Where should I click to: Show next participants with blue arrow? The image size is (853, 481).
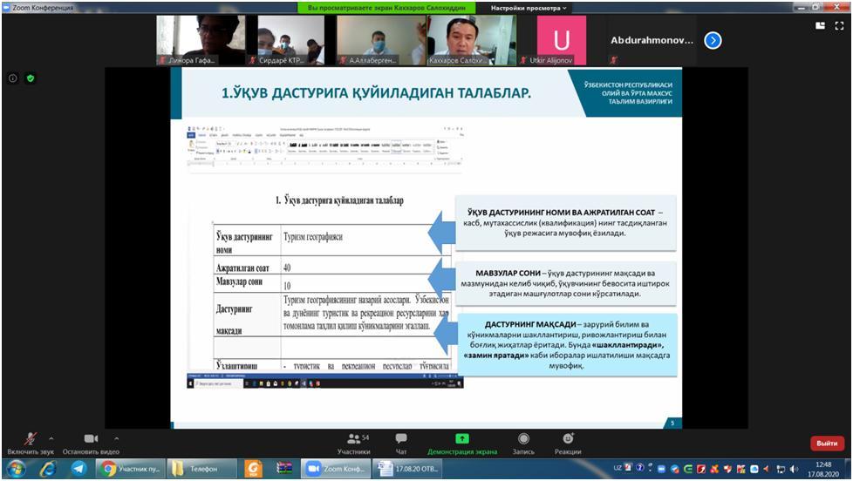pyautogui.click(x=713, y=40)
